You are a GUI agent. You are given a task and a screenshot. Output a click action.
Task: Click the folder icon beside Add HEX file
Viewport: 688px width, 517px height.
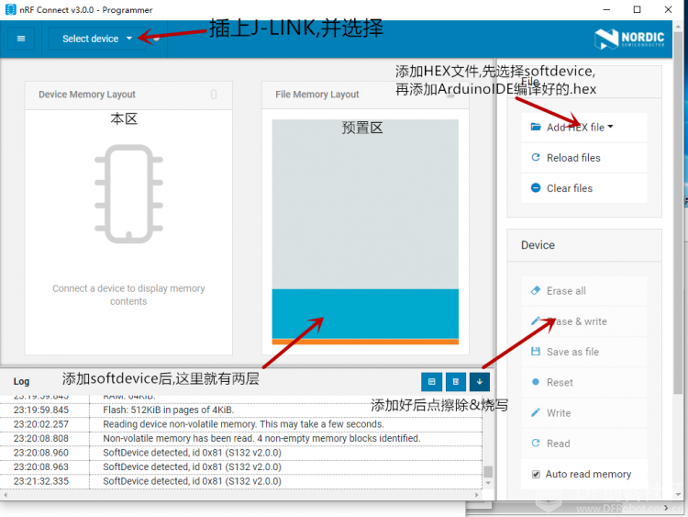(536, 127)
